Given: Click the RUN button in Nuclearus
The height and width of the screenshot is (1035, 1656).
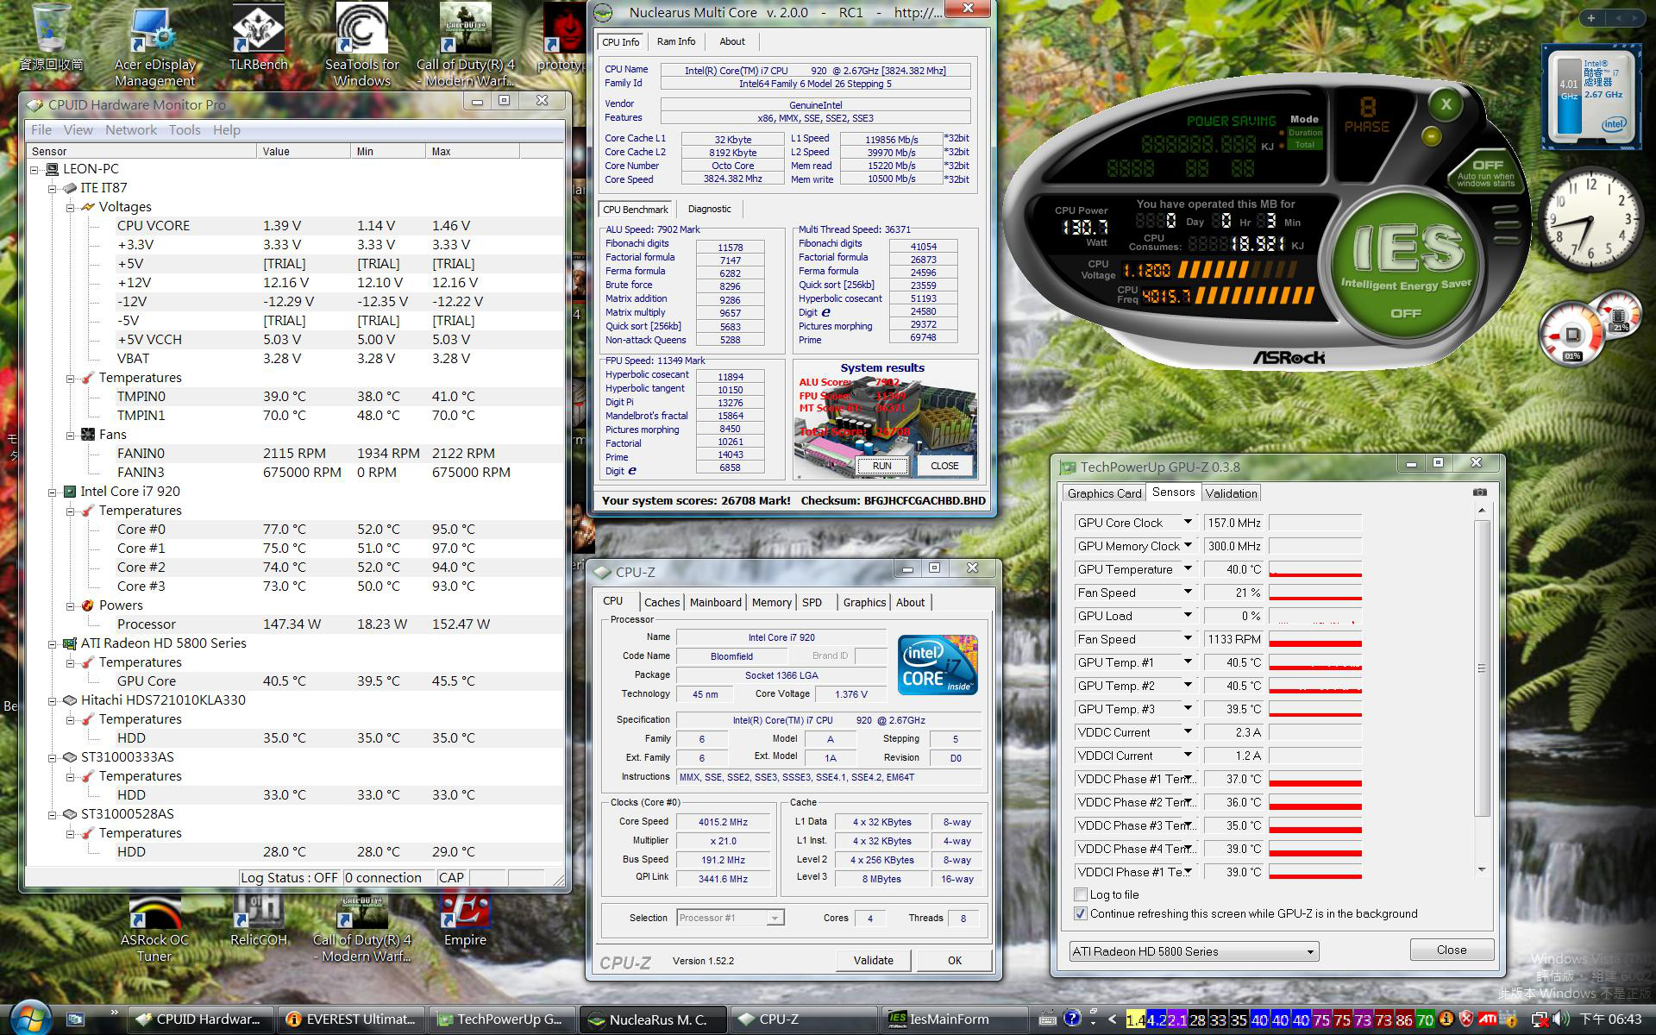Looking at the screenshot, I should (881, 466).
